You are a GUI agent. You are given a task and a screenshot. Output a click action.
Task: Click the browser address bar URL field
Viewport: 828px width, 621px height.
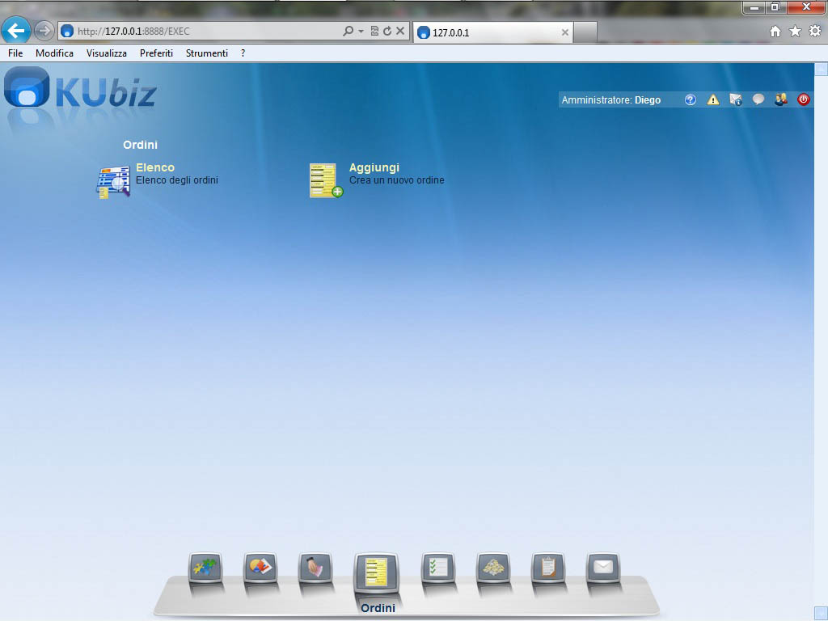202,32
